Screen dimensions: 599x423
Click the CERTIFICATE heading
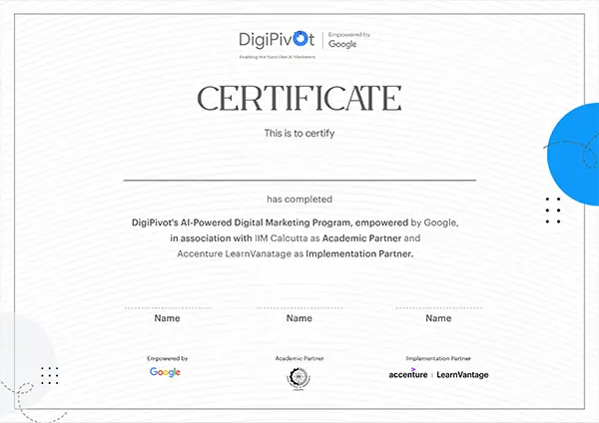(299, 98)
